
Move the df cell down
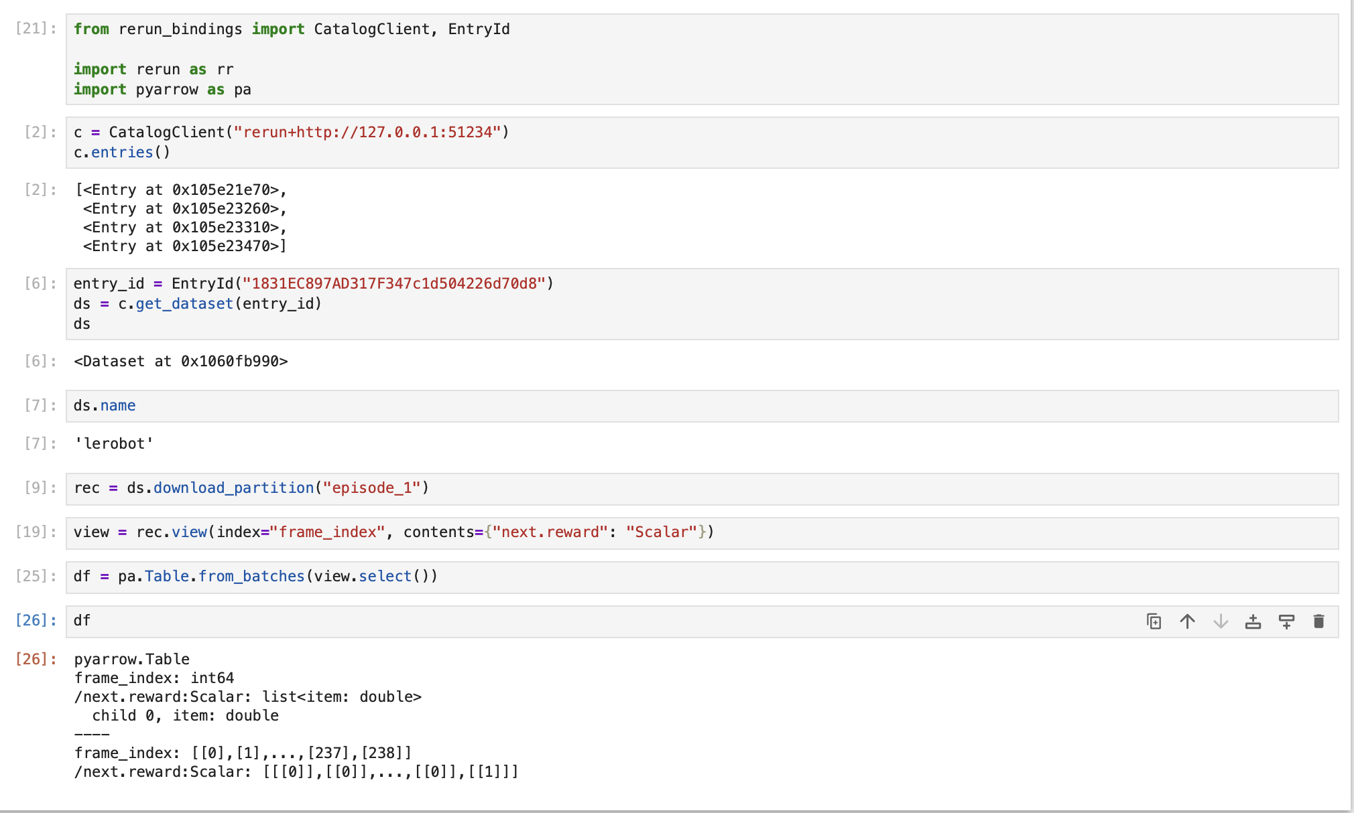(1221, 621)
